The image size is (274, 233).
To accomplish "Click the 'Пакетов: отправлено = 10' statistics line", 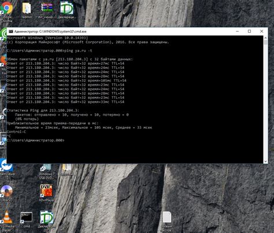I will pos(72,114).
